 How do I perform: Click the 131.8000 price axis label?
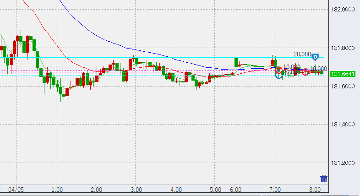pyautogui.click(x=344, y=48)
